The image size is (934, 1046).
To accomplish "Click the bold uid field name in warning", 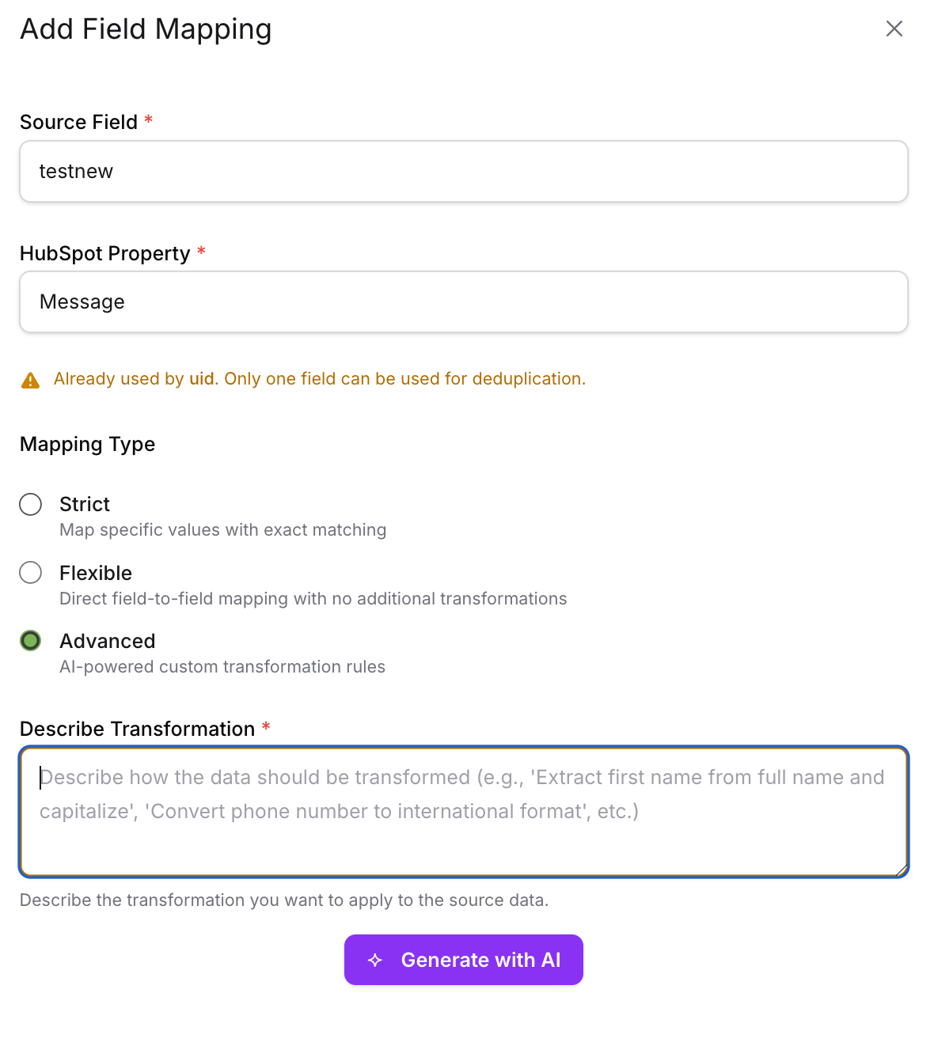I will [202, 379].
